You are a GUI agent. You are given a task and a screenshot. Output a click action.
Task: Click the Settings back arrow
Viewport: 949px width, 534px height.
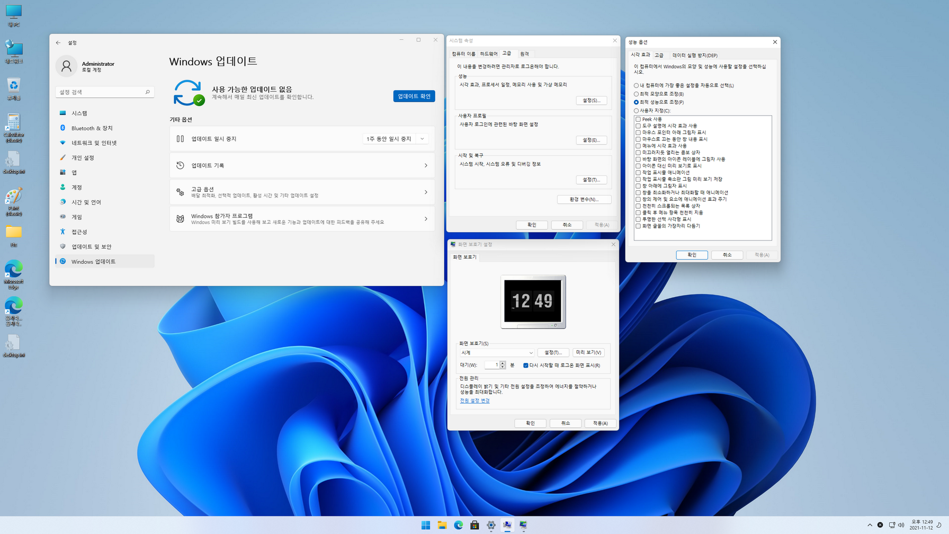tap(58, 43)
